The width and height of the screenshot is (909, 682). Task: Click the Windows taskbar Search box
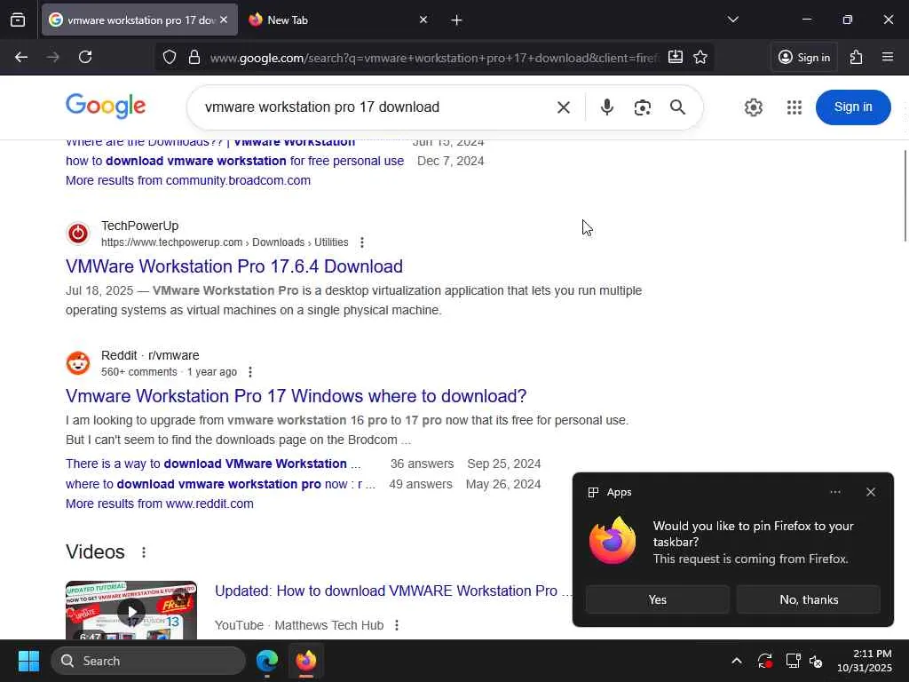click(148, 661)
